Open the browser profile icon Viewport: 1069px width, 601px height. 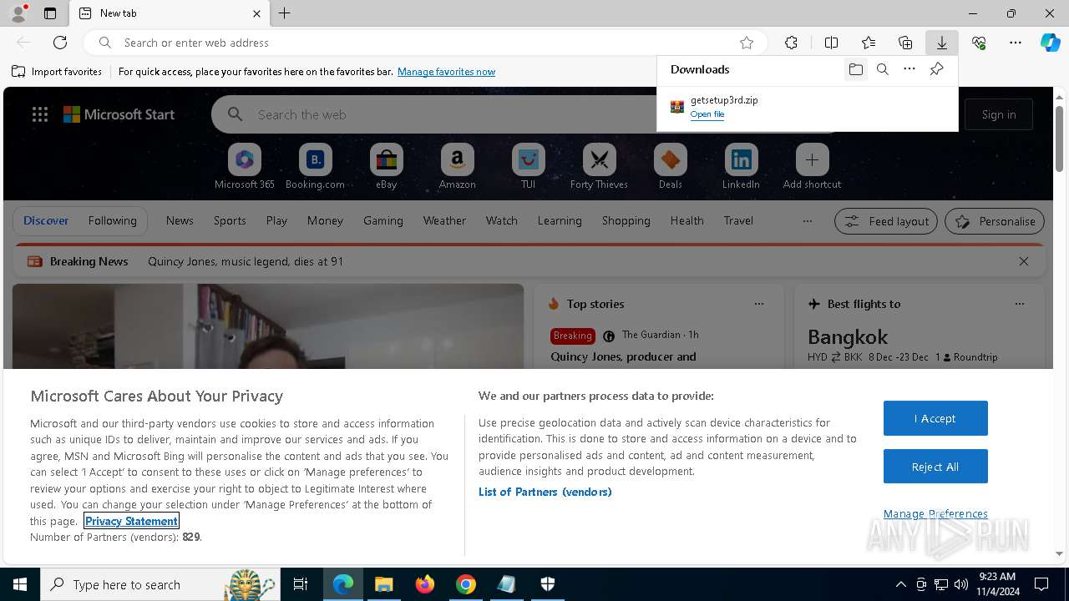[x=18, y=13]
